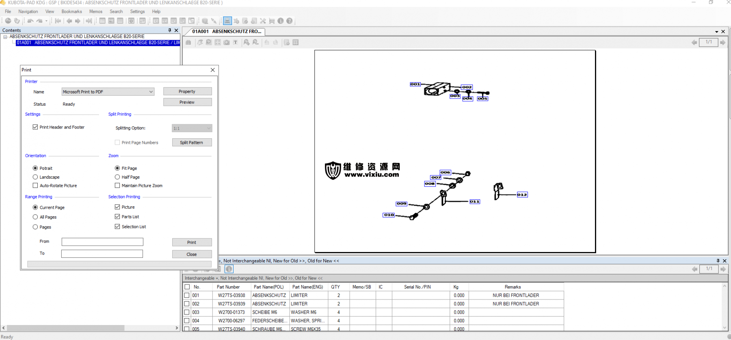This screenshot has height=340, width=731.
Task: Enable Auto-Rotate Picture checkbox
Action: 35,185
